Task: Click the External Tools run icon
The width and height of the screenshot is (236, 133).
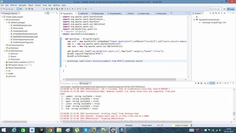Action: click(x=57, y=9)
